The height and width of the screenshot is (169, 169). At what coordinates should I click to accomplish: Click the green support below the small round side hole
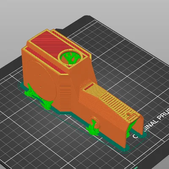93,128
